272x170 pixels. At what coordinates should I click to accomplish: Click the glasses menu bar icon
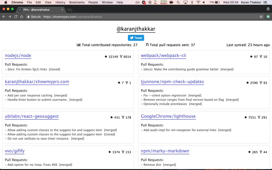(137, 2)
